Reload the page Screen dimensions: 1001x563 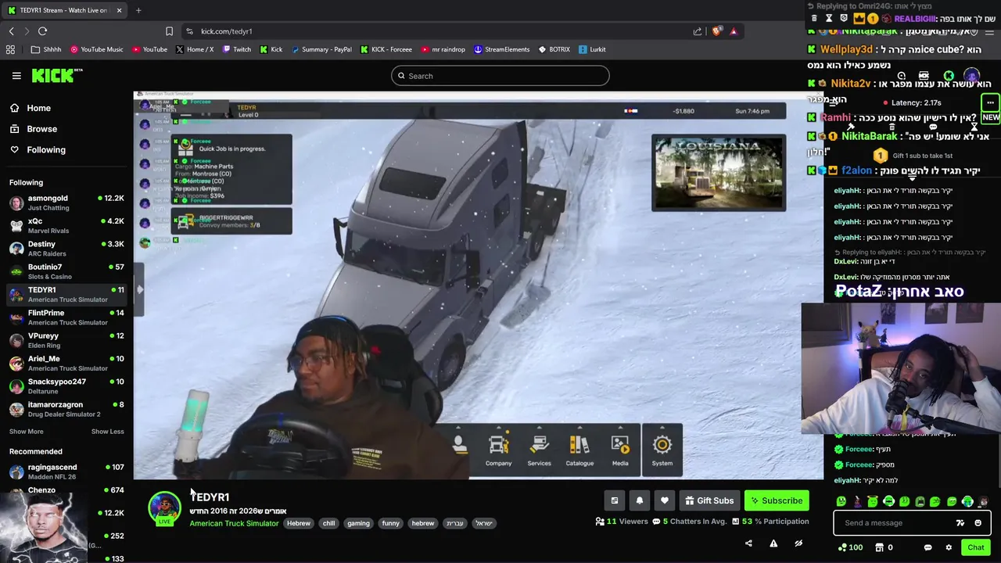[42, 31]
